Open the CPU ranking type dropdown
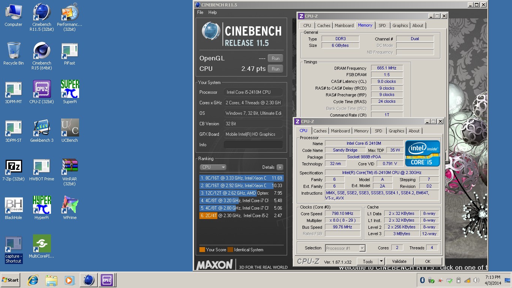 pos(213,167)
